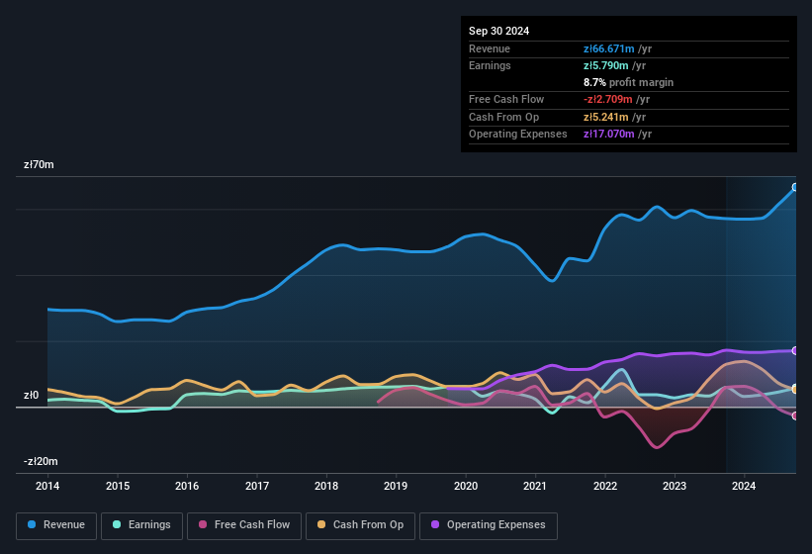The image size is (812, 554).
Task: Click the 2024 x-axis label
Action: coord(744,486)
